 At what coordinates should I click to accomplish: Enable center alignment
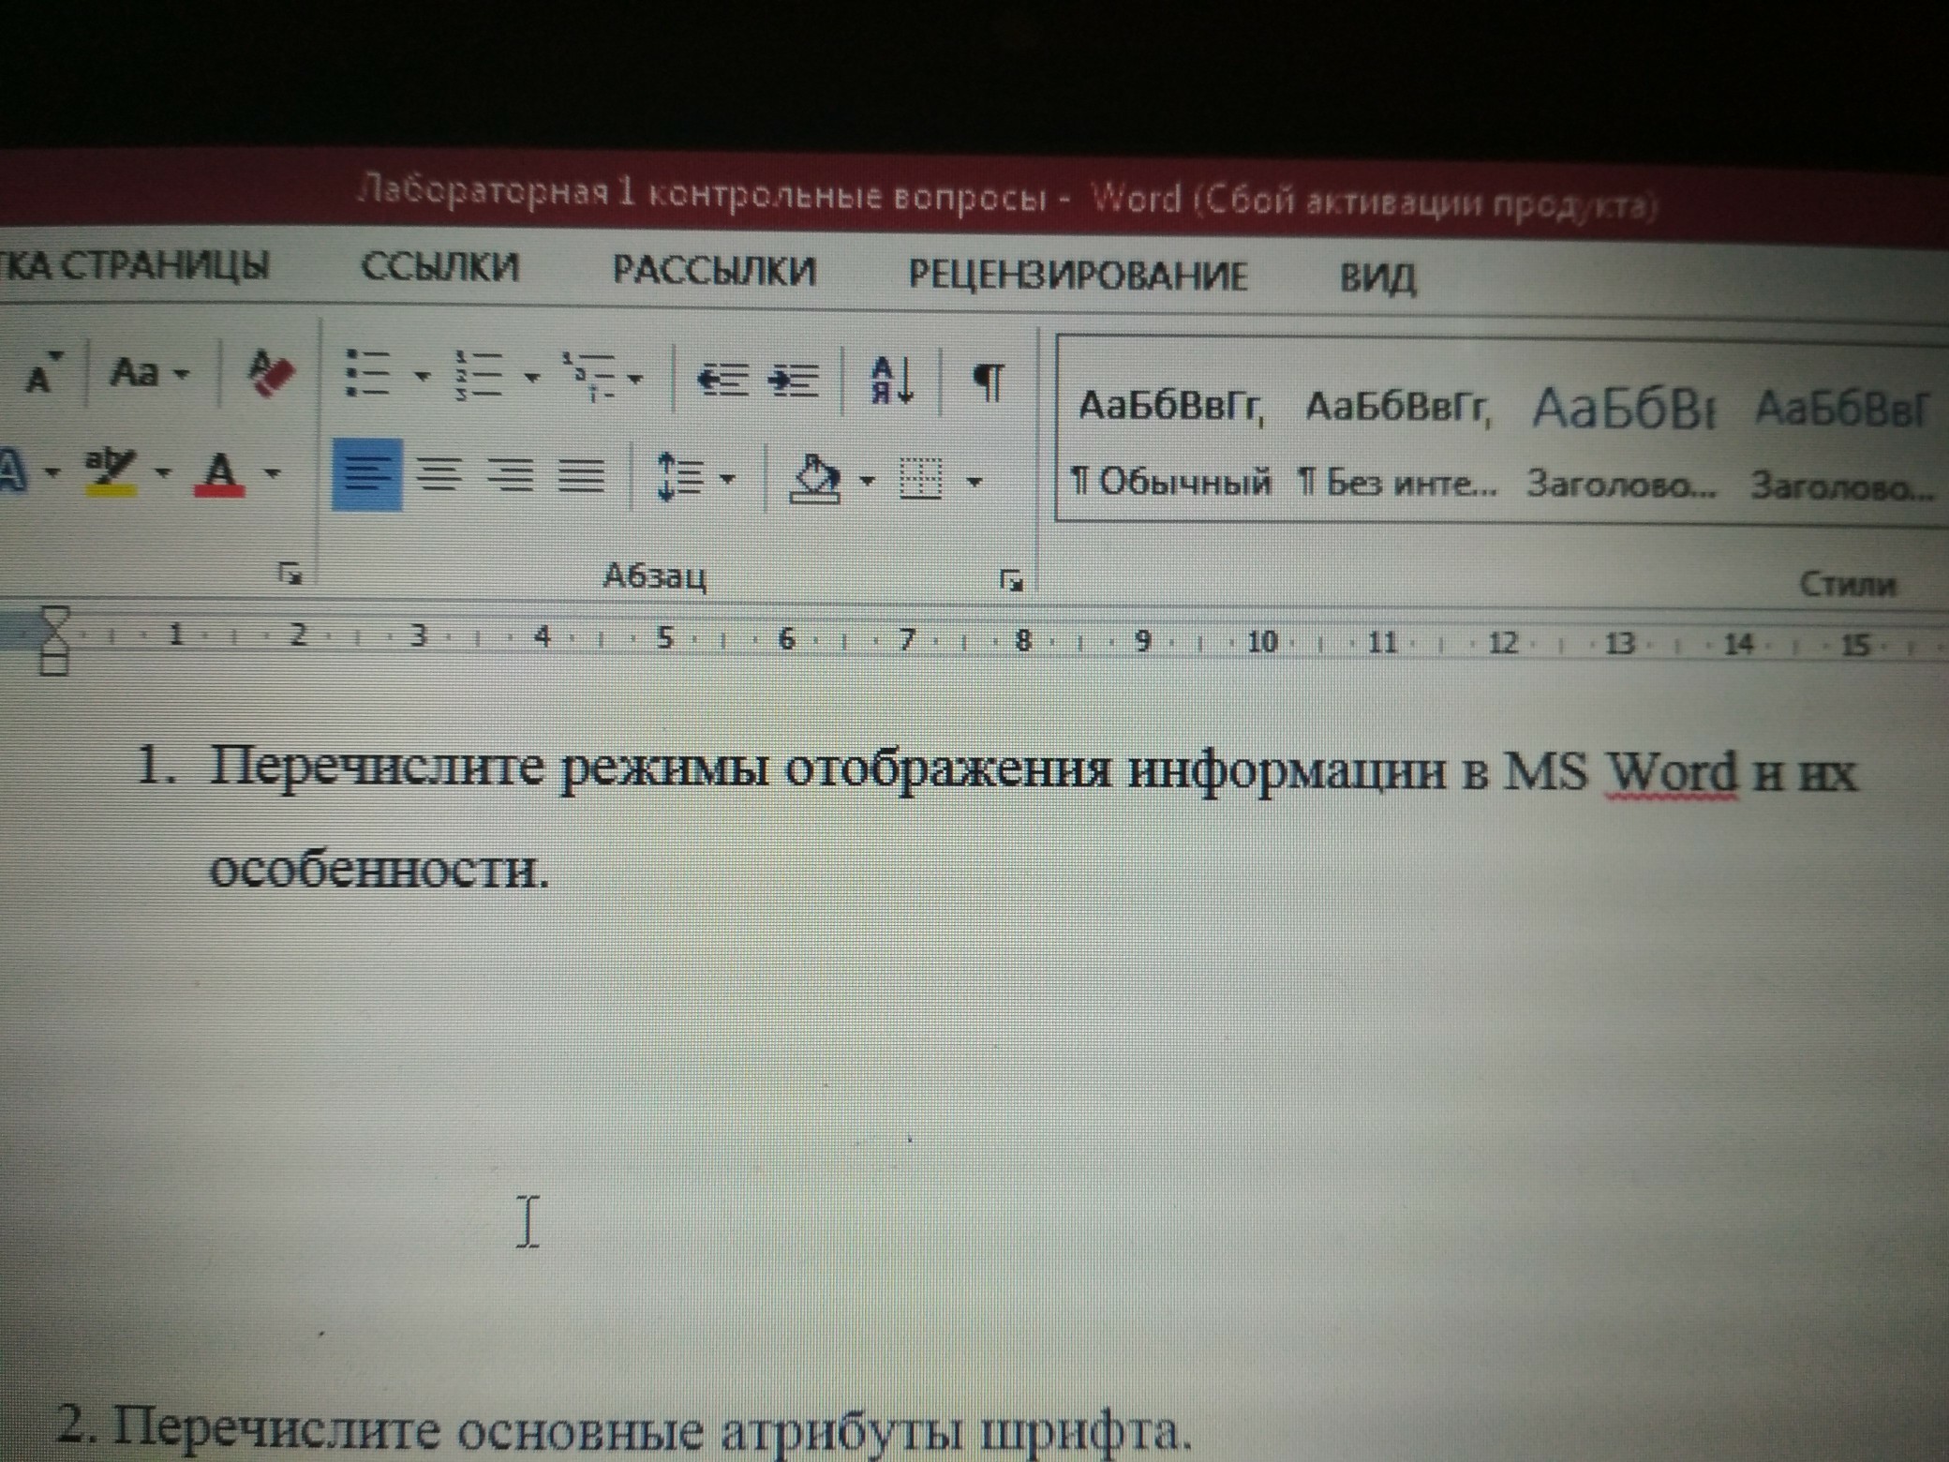(x=438, y=475)
